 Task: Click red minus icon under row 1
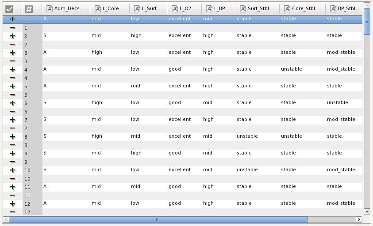13,28
